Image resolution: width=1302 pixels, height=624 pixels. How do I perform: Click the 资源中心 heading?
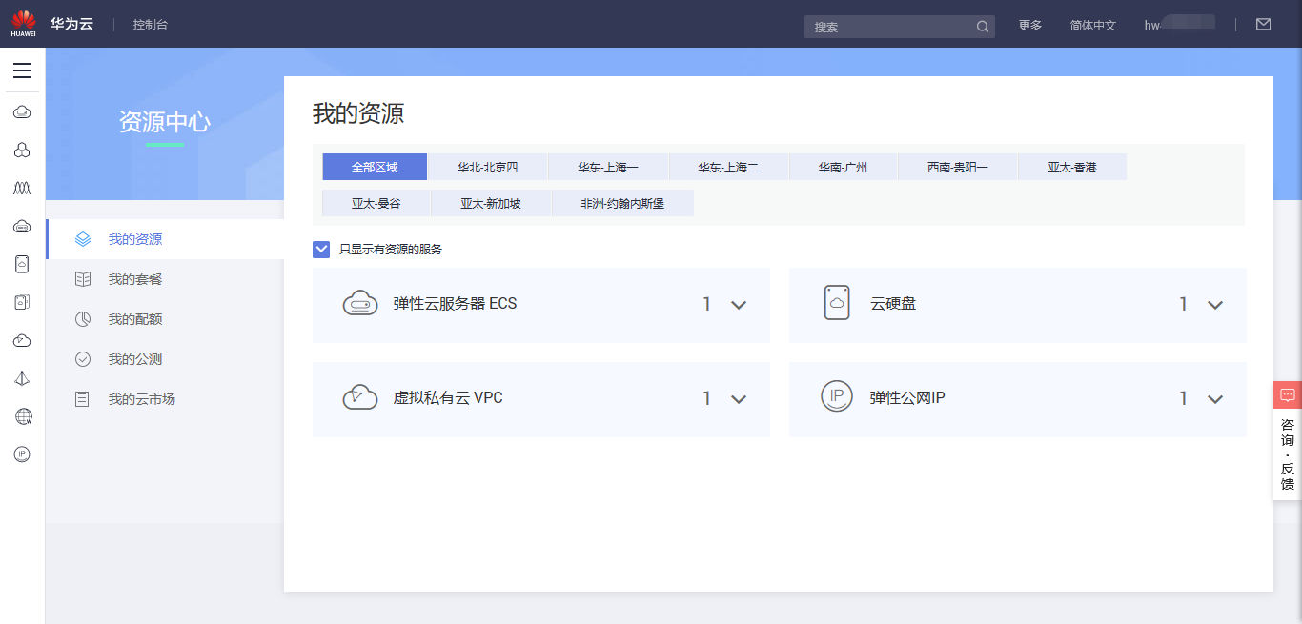pos(165,122)
